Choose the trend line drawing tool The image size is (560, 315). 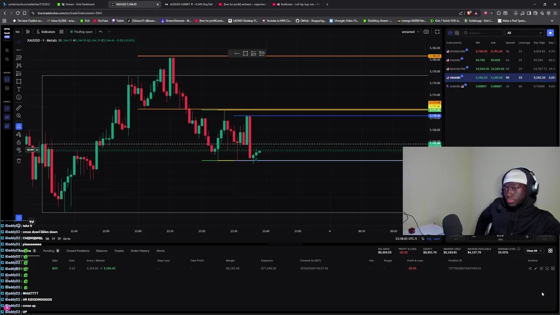[19, 50]
